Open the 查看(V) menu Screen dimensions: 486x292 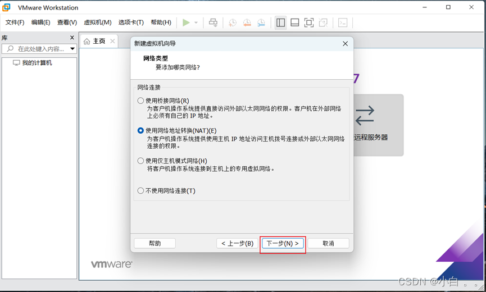pyautogui.click(x=67, y=22)
